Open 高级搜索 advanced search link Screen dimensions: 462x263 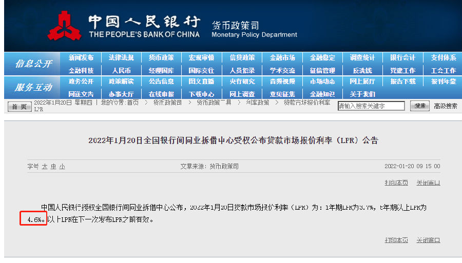pos(445,106)
